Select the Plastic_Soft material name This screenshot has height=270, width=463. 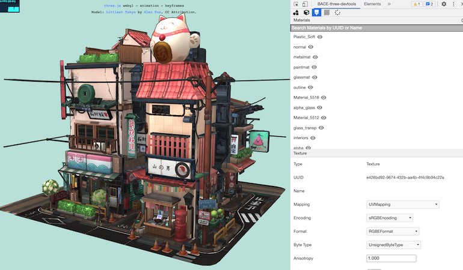click(x=304, y=37)
